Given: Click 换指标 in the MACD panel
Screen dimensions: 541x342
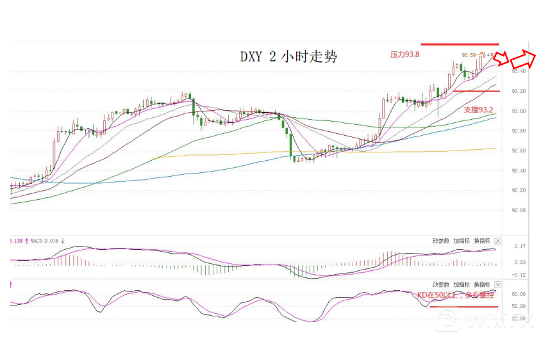Looking at the screenshot, I should point(481,241).
